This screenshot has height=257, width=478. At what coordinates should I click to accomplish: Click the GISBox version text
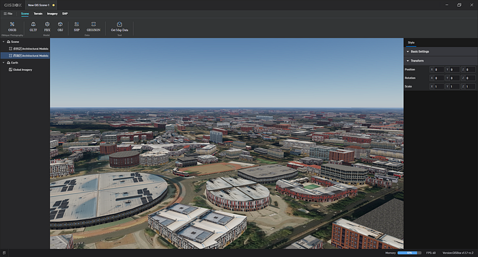(x=458, y=253)
